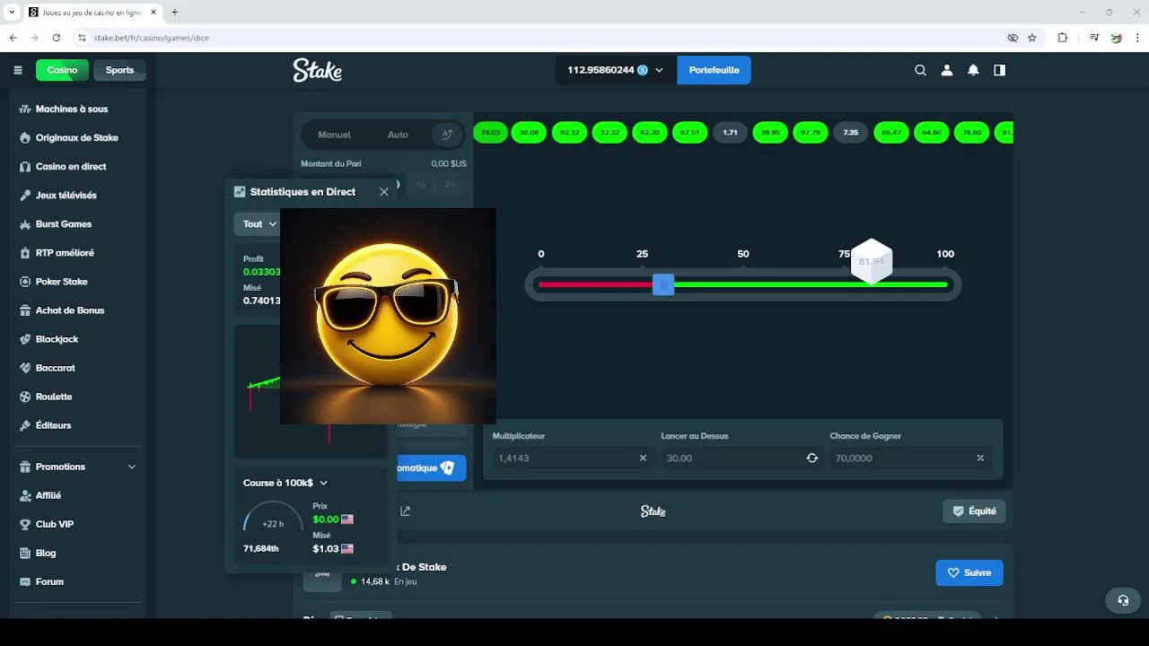Click the Chance de Gagner field
This screenshot has width=1149, height=646.
pos(909,458)
